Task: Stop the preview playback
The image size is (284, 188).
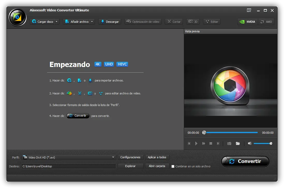Action: pyautogui.click(x=211, y=144)
